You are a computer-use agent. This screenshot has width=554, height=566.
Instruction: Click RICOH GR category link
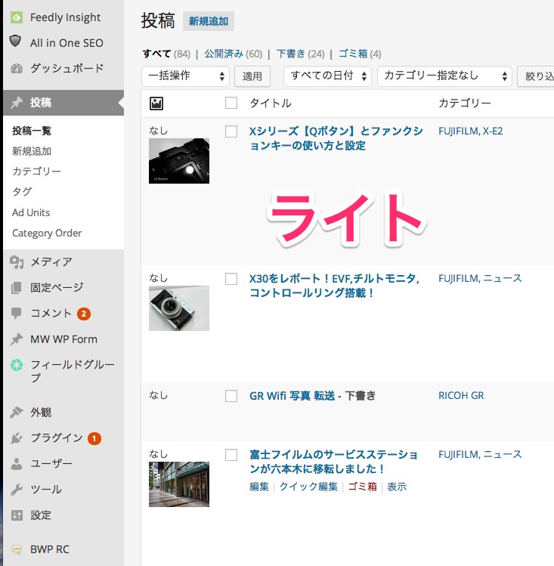(461, 396)
